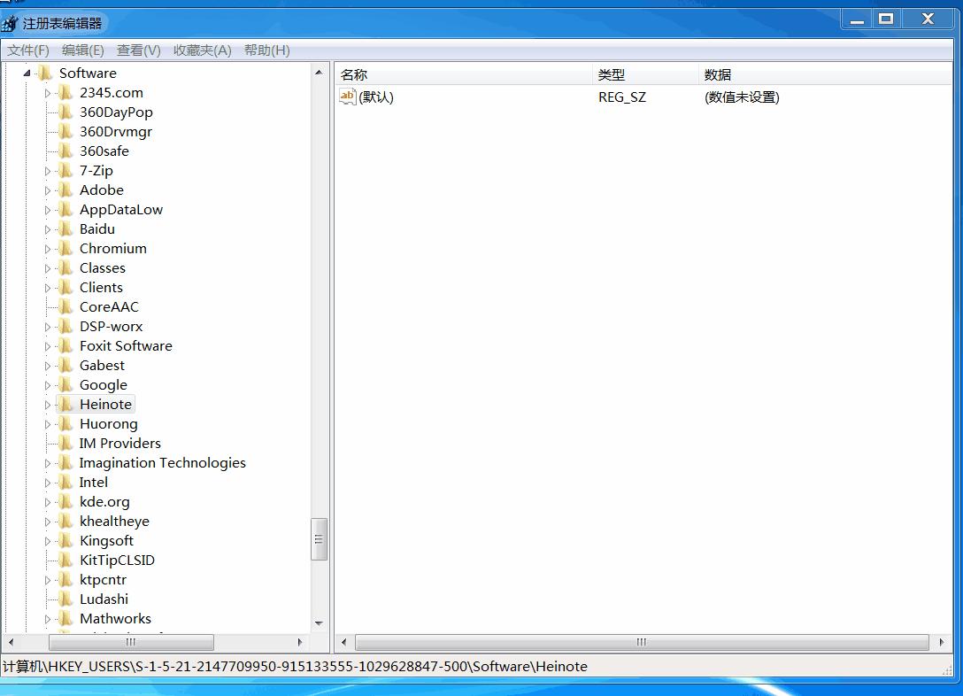Collapse the Software key

coord(27,73)
